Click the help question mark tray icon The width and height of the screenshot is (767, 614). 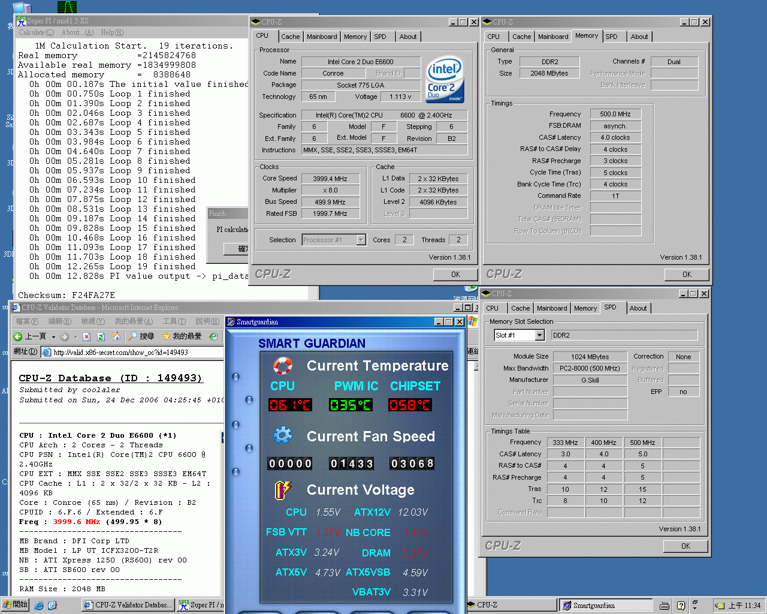point(681,606)
